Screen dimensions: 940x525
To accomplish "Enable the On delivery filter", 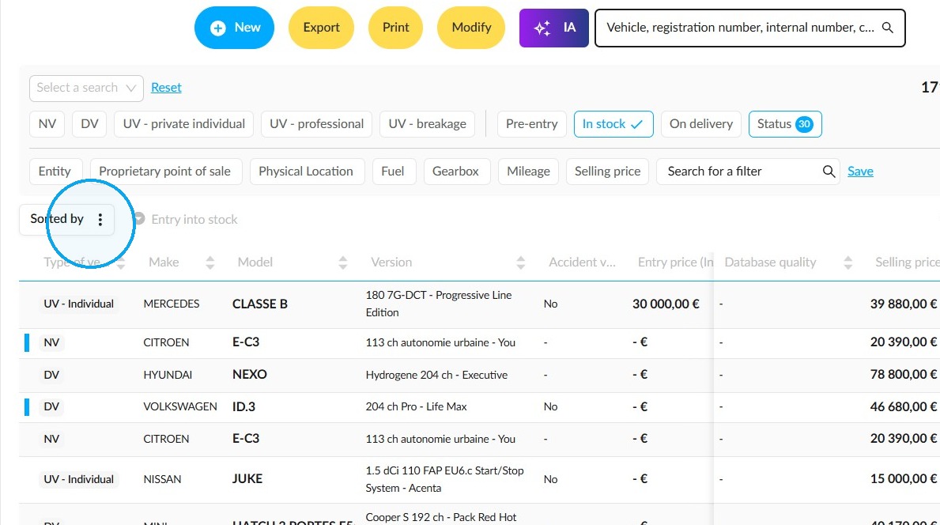I will coord(700,124).
